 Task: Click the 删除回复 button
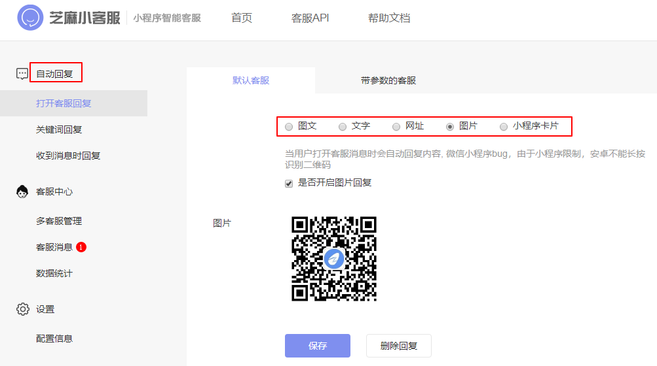[x=399, y=346]
